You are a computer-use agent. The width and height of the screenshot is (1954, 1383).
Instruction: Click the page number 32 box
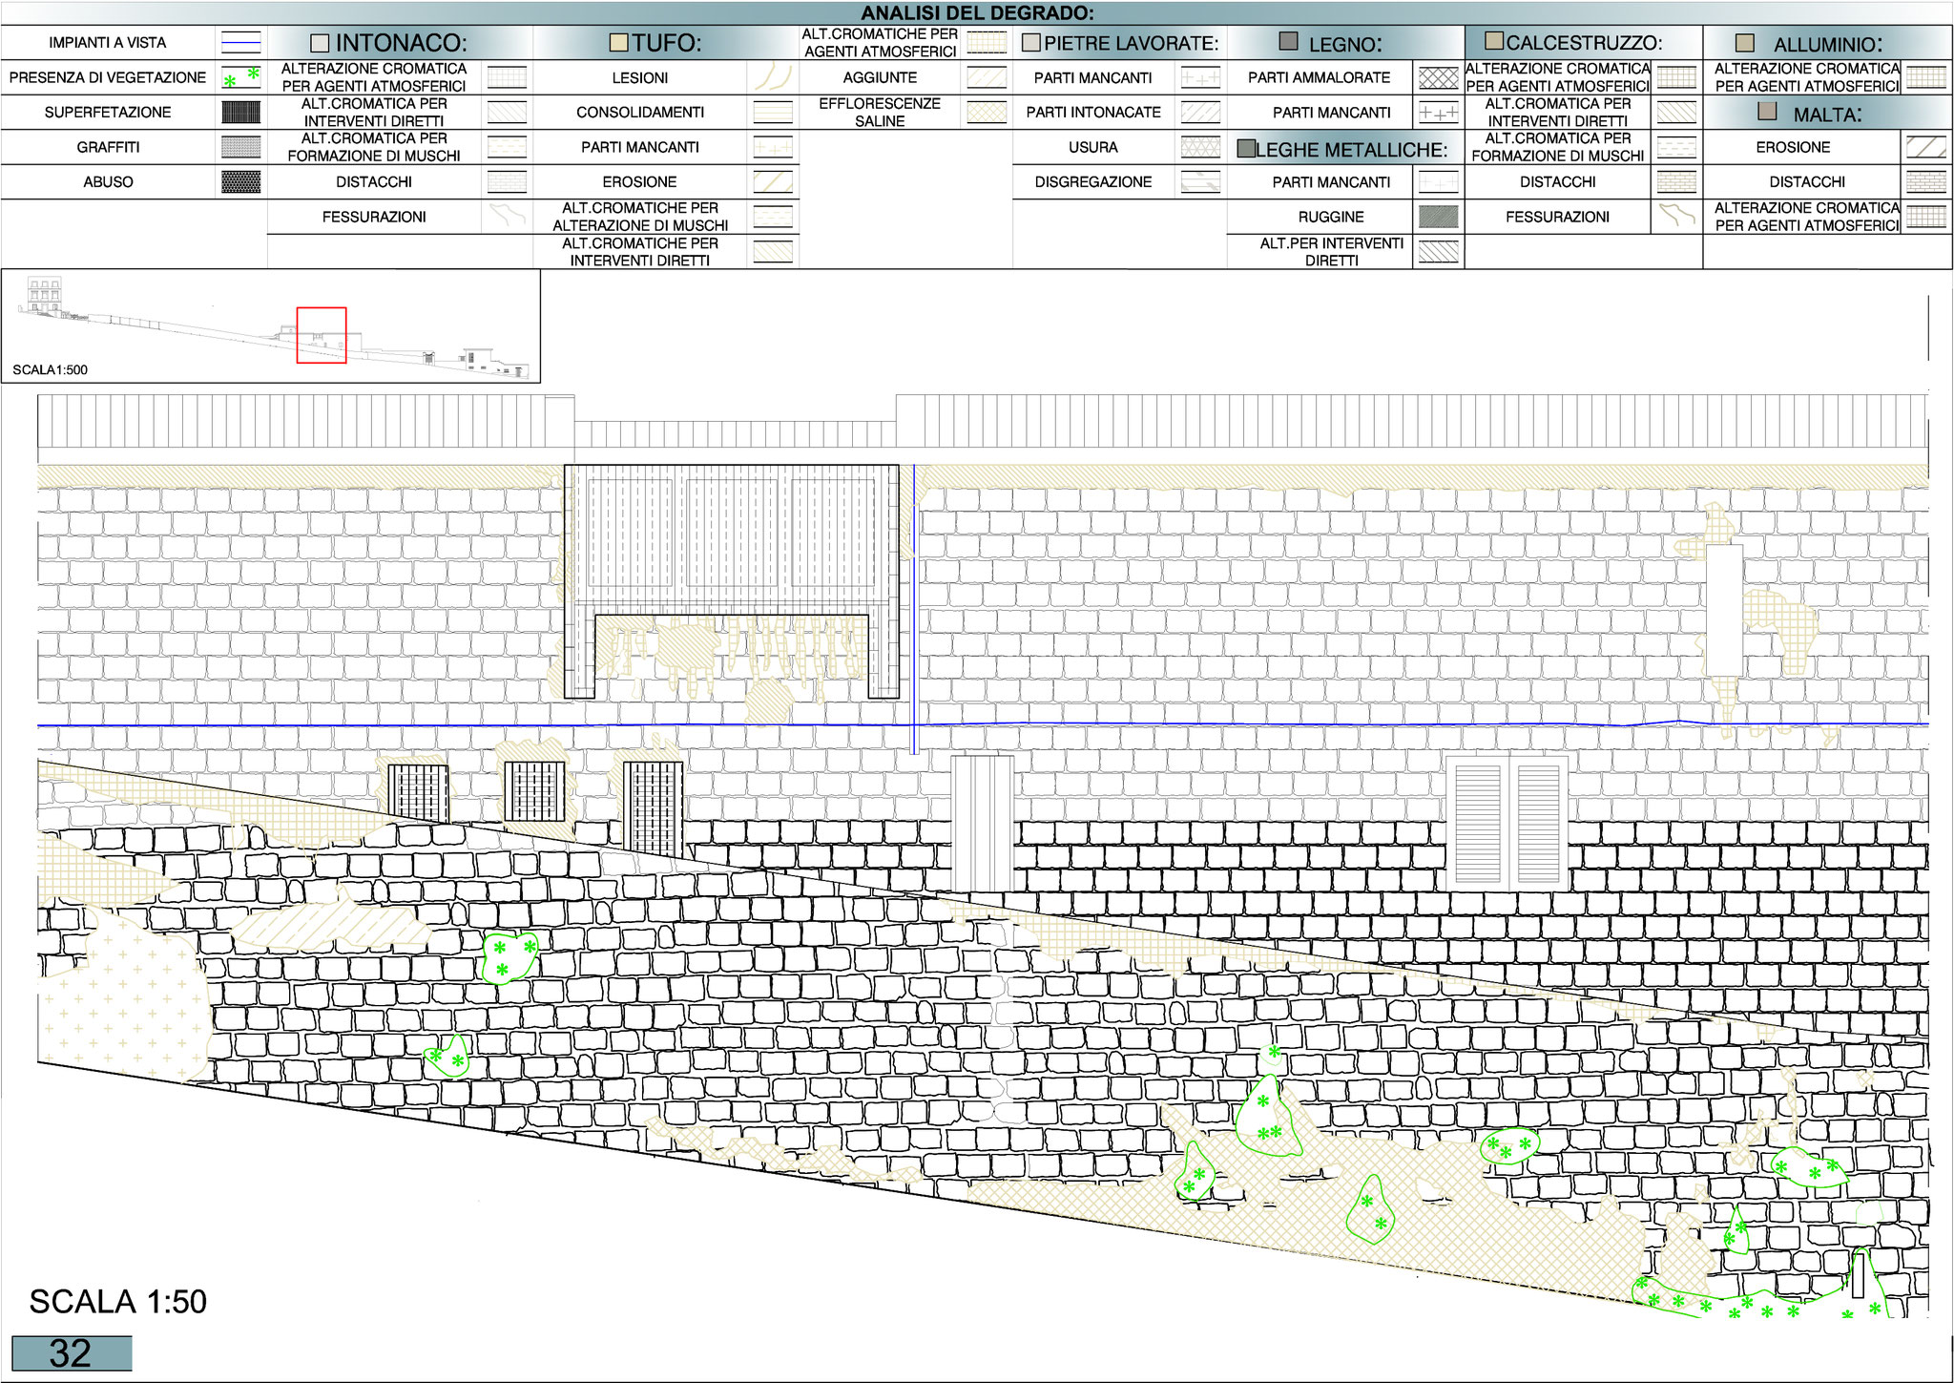[72, 1353]
